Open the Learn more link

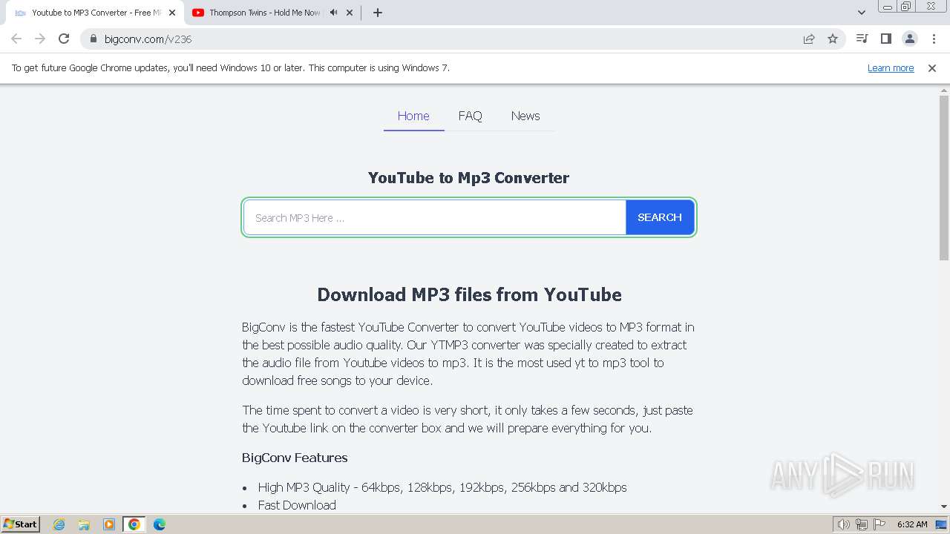point(891,68)
